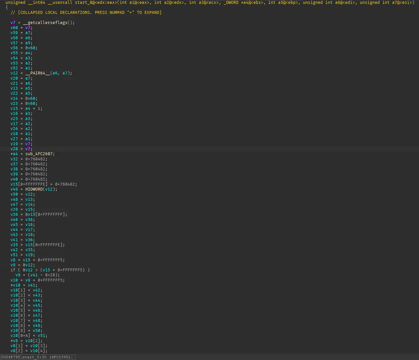This screenshot has width=419, height=360.
Task: Click the HIDWORD(v12) macro call
Action: [40, 189]
